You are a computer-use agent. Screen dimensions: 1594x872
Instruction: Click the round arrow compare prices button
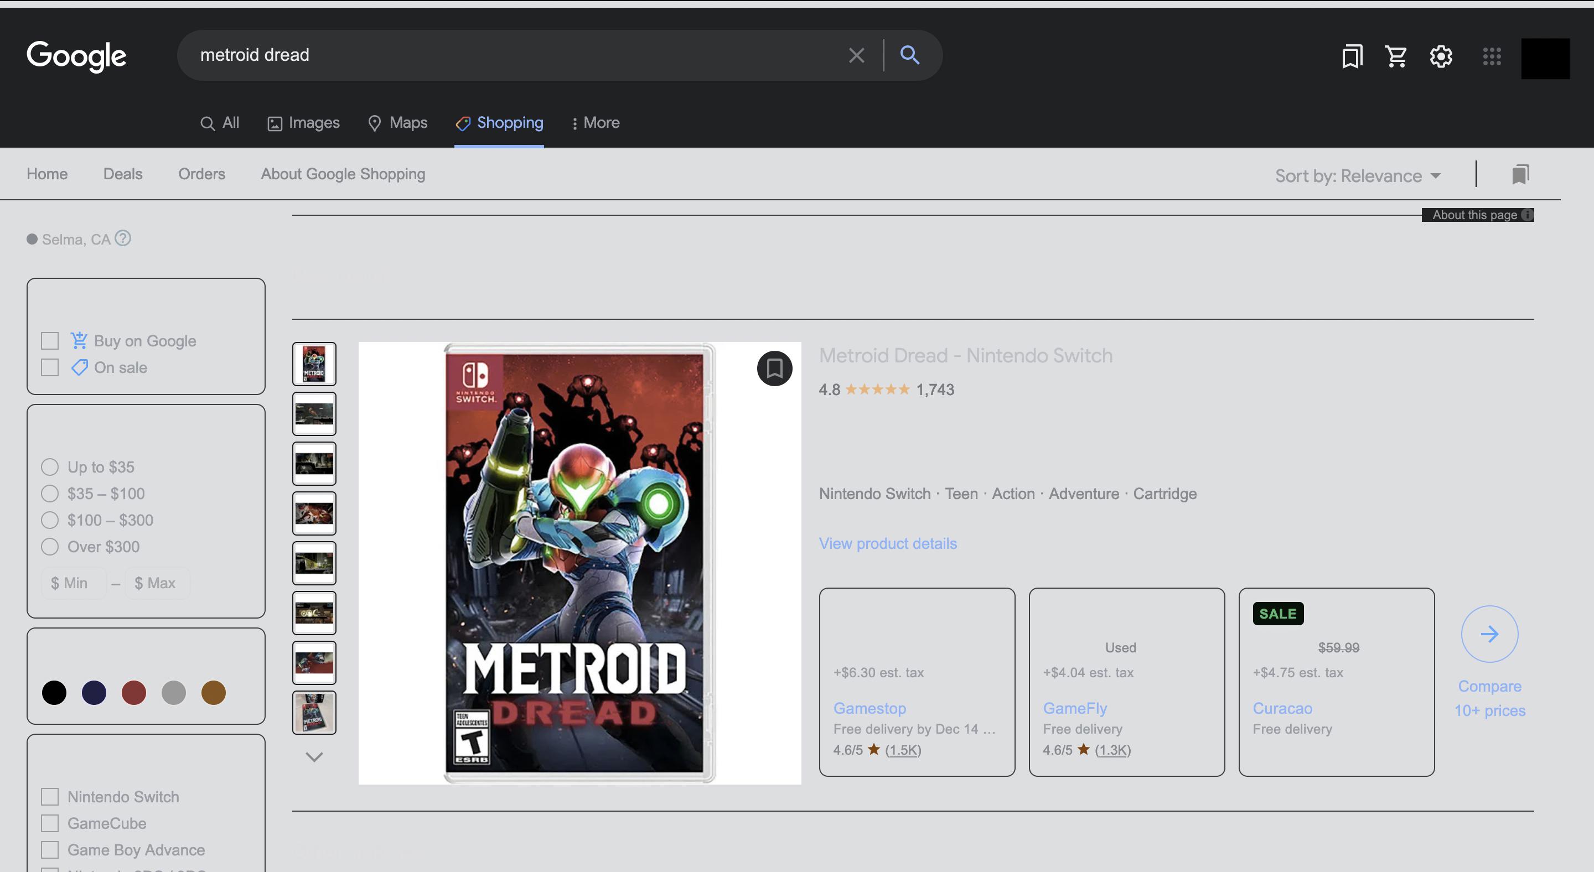point(1489,634)
